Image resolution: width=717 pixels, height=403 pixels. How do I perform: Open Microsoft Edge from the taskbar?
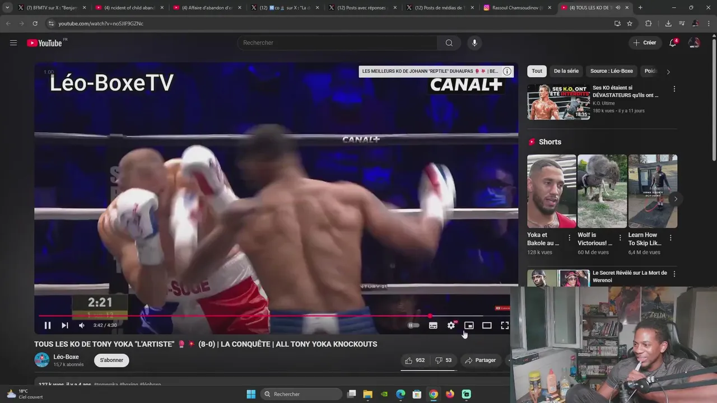[401, 394]
